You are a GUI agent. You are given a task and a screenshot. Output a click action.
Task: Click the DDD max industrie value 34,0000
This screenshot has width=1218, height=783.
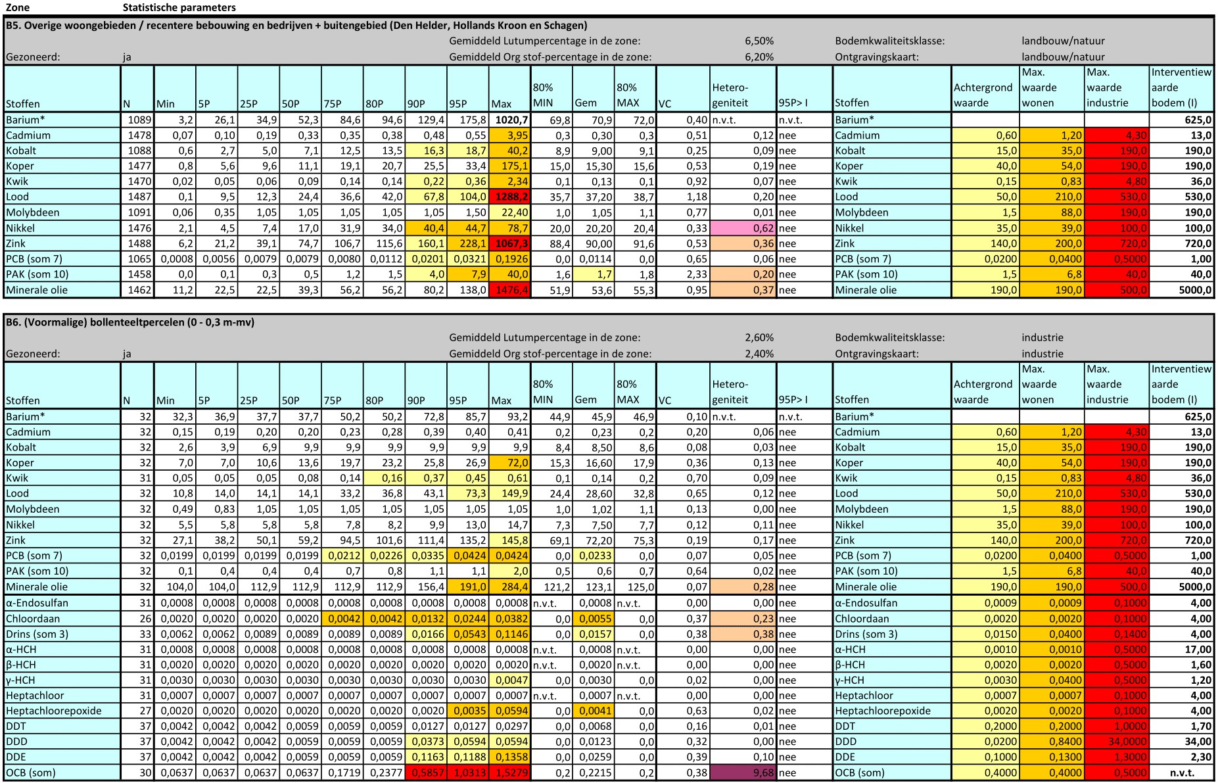click(x=1117, y=742)
